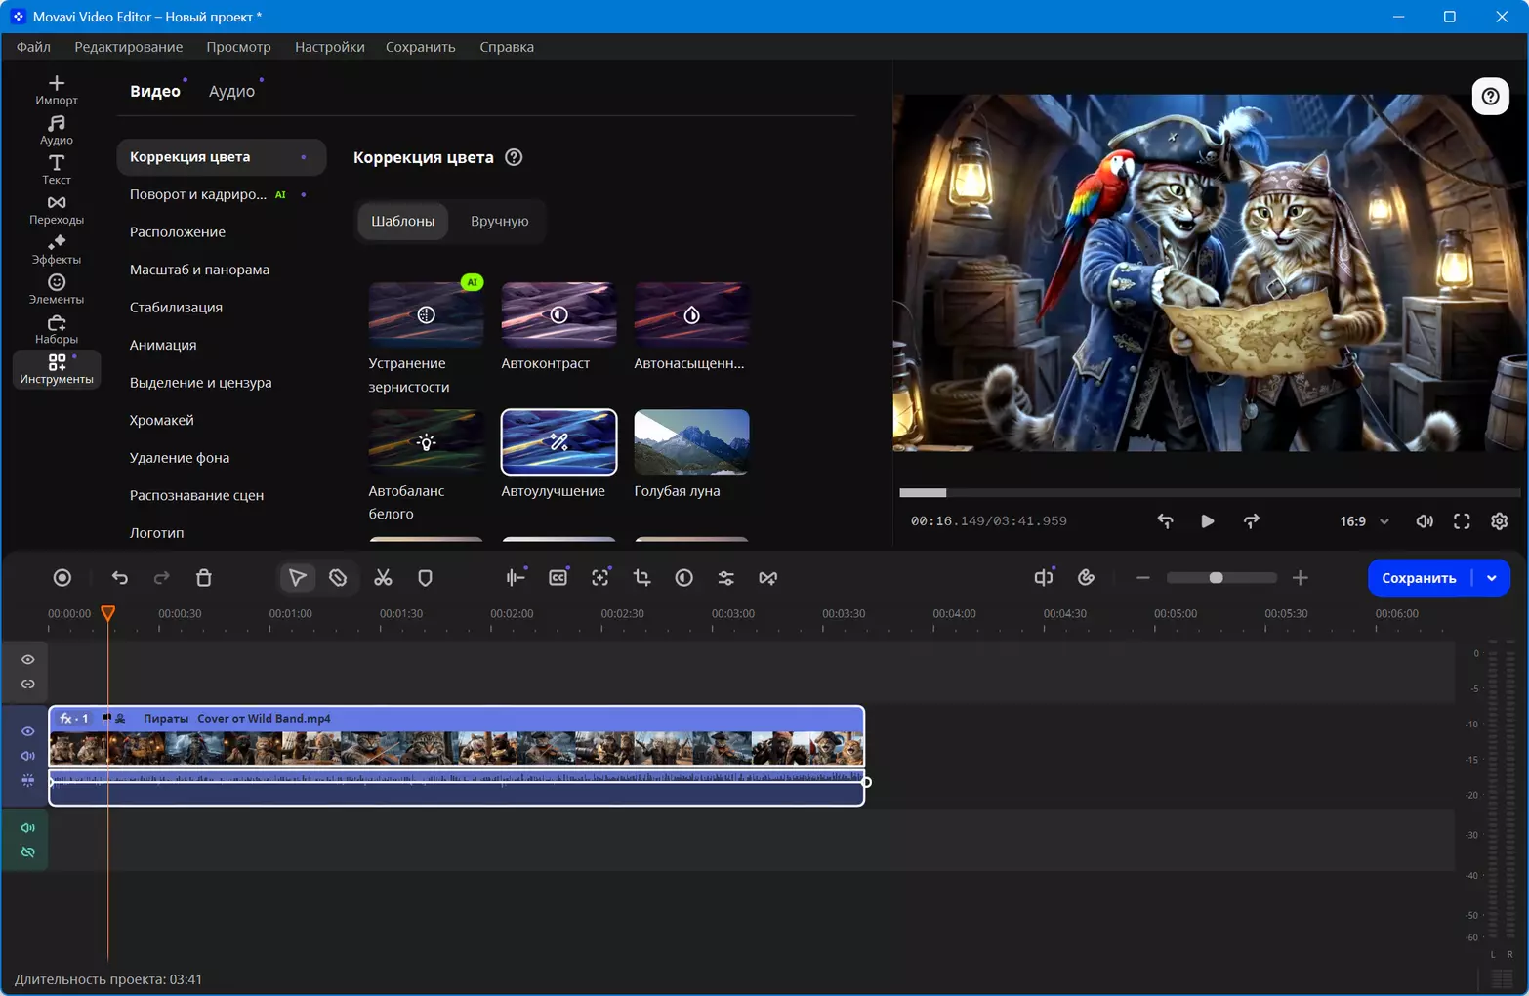1529x996 pixels.
Task: Mute the main video track audio
Action: pos(28,756)
